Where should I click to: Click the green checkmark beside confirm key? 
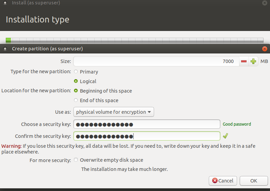coord(225,136)
